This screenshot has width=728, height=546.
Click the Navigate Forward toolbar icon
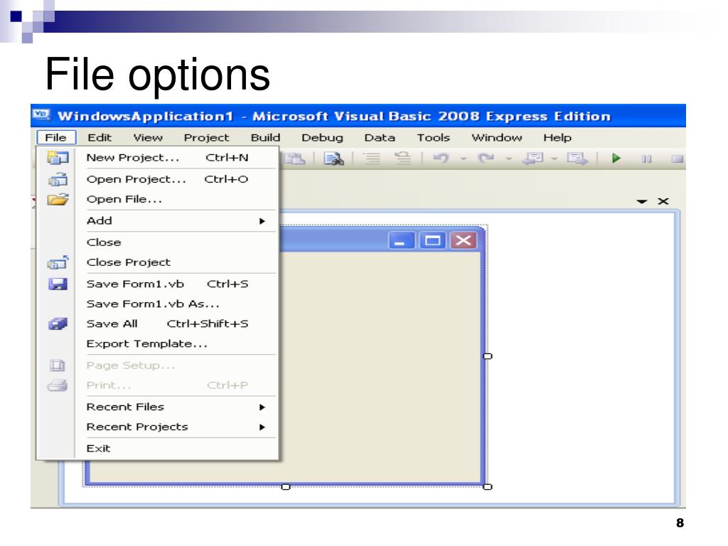point(577,159)
